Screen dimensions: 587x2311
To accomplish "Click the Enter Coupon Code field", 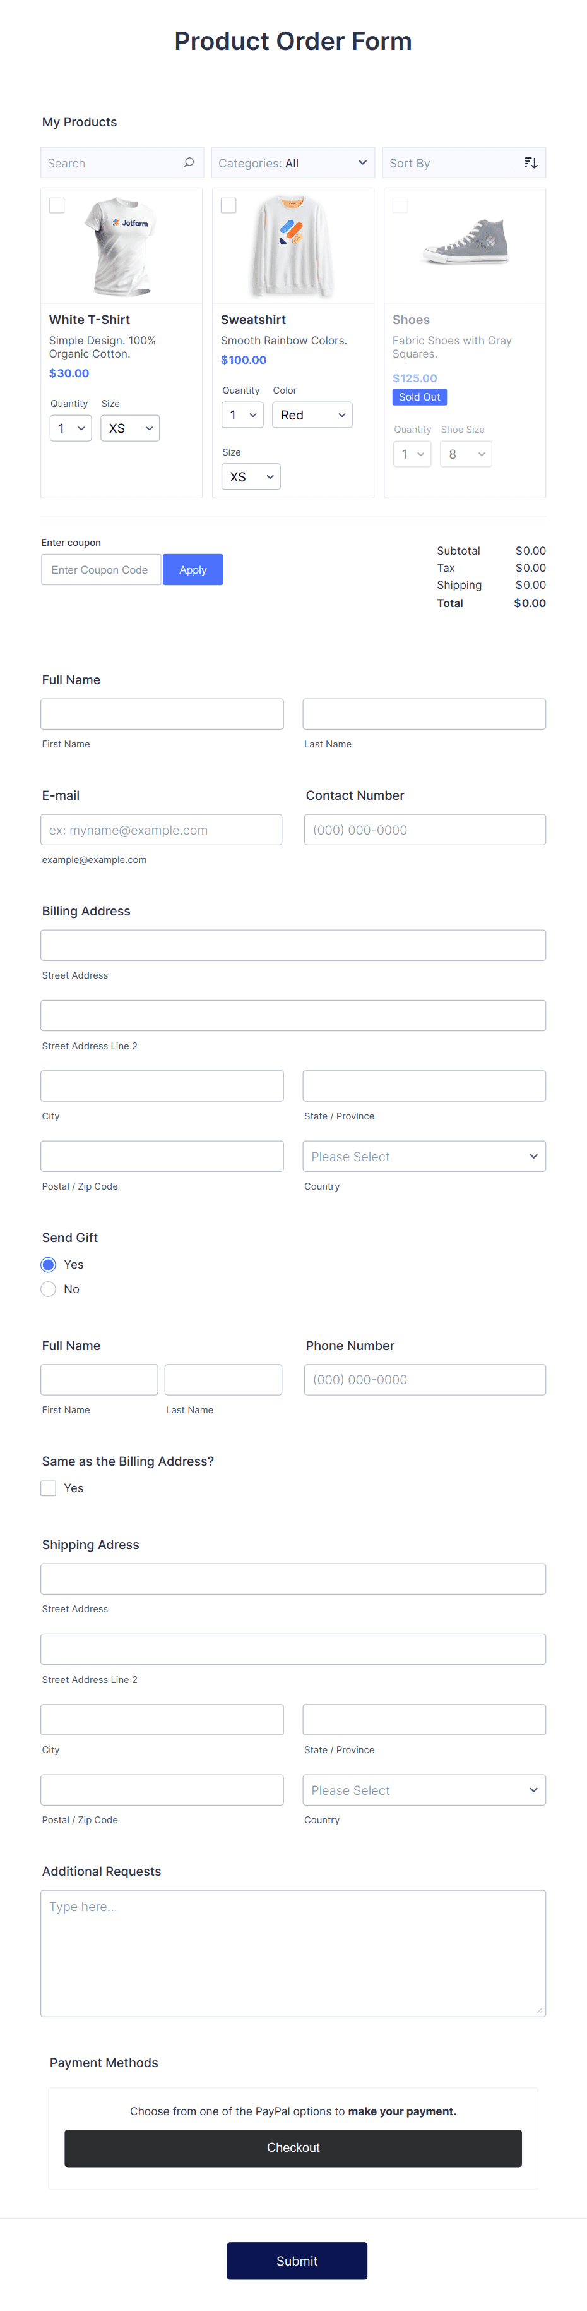I will pos(100,569).
